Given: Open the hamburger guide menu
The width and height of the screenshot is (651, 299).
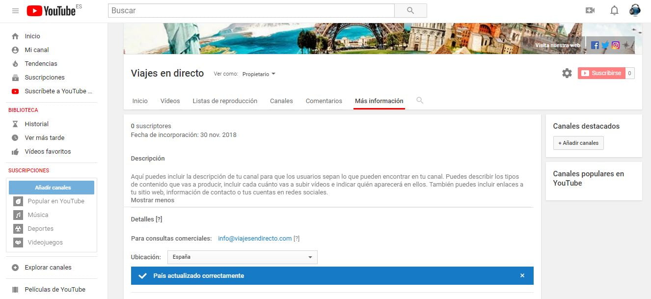Looking at the screenshot, I should click(16, 11).
